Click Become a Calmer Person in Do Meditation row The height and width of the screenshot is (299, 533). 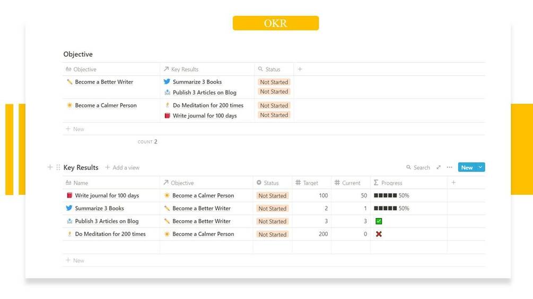(203, 234)
